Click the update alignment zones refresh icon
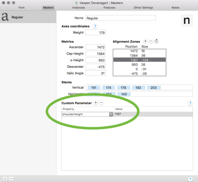This screenshot has height=182, width=198. click(156, 41)
